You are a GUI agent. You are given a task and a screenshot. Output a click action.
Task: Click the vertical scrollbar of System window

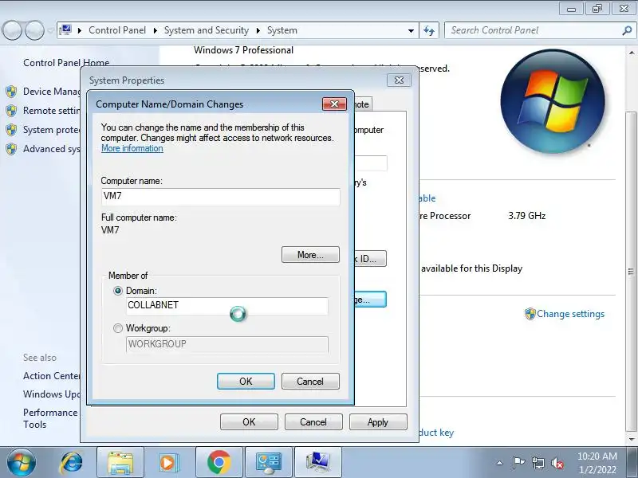[x=631, y=272]
